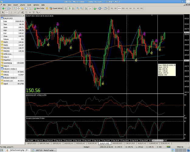This screenshot has height=152, width=190.
Task: Expand the Periods dropdown arrow
Action: [102, 9]
